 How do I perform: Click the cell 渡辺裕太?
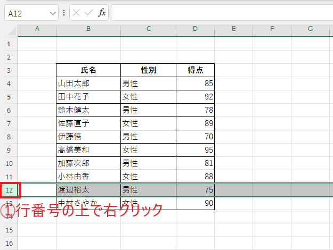click(88, 190)
